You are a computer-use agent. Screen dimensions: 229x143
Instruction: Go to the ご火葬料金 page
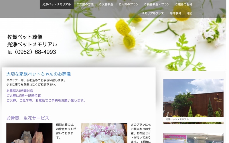pyautogui.click(x=106, y=4)
